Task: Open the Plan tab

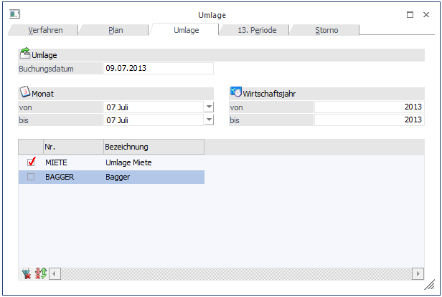Action: point(116,30)
